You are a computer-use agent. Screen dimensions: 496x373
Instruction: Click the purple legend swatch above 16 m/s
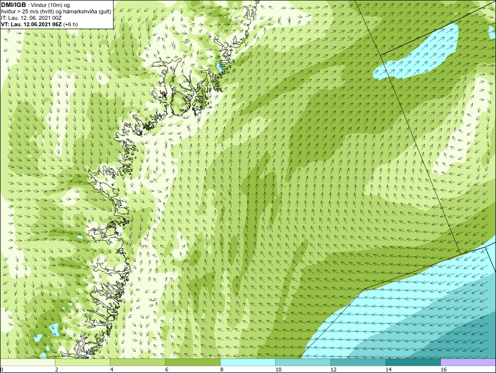tap(468, 362)
